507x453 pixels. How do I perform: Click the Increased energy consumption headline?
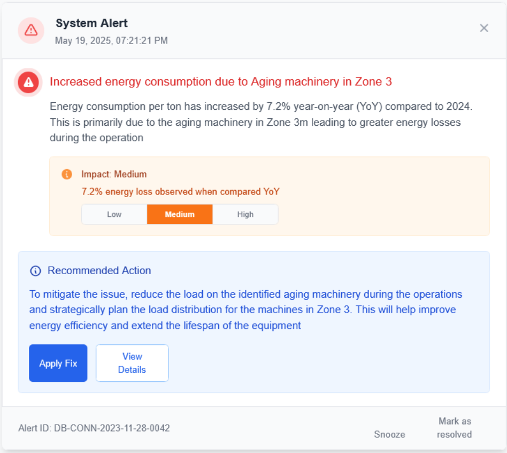point(221,81)
